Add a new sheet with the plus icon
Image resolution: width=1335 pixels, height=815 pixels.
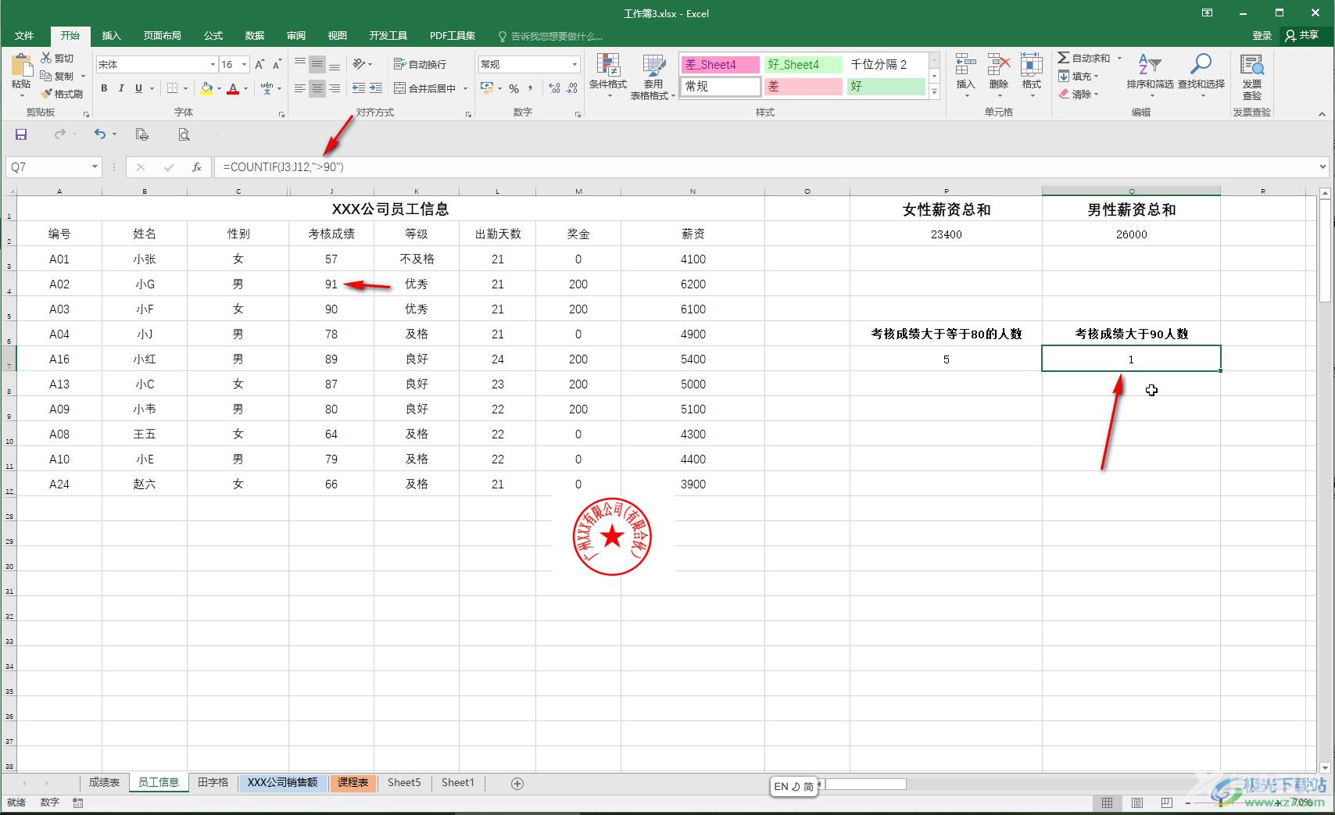(x=517, y=783)
